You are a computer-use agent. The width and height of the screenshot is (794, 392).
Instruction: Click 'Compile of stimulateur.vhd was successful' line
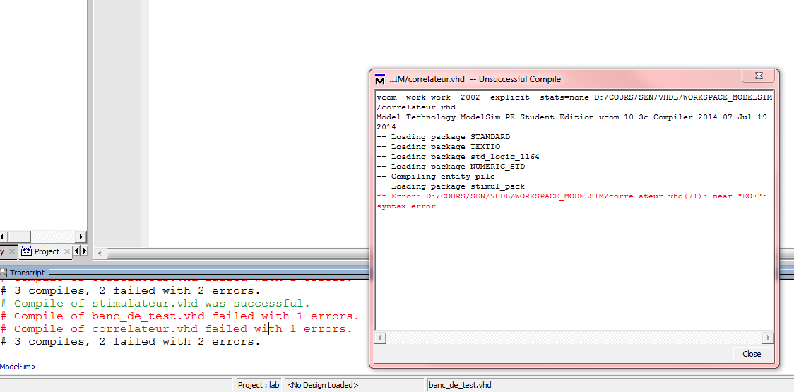[155, 304]
